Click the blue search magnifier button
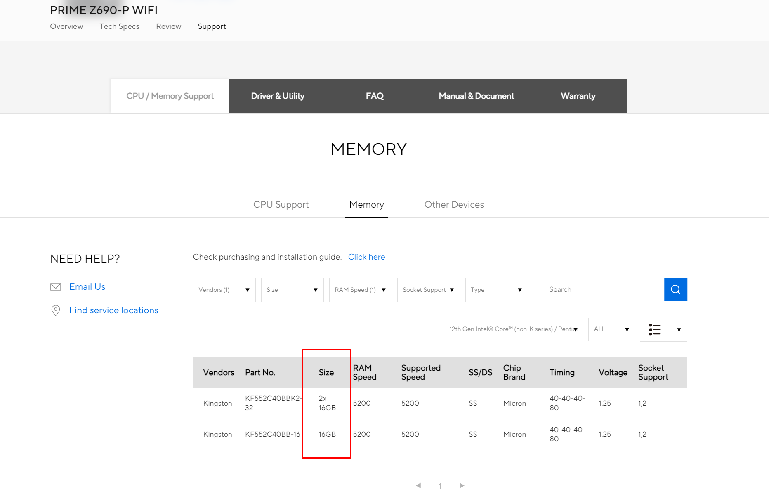 coord(675,290)
